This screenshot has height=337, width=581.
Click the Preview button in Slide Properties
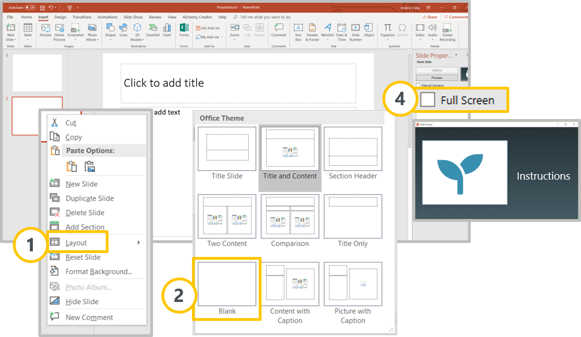coord(437,78)
